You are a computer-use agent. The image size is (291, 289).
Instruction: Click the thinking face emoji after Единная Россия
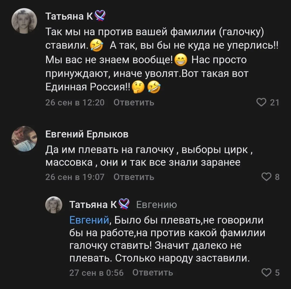(x=138, y=87)
